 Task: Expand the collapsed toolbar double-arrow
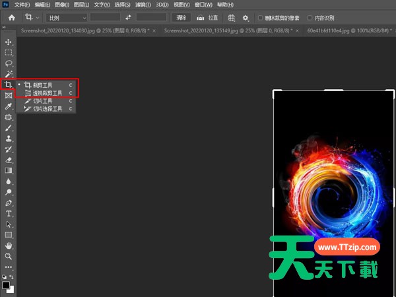coord(4,27)
